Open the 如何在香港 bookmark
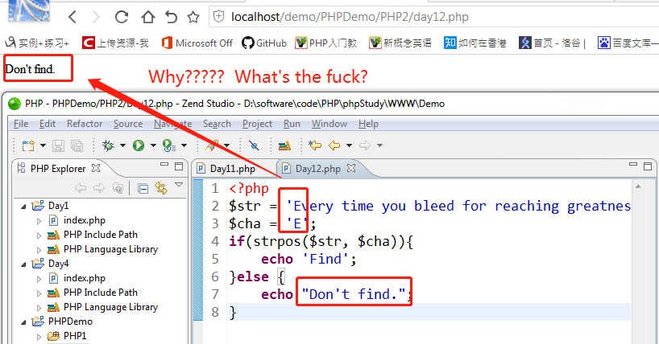The image size is (659, 344). (475, 43)
